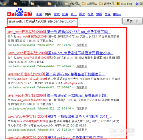Switch to 知道 search

tap(65, 14)
